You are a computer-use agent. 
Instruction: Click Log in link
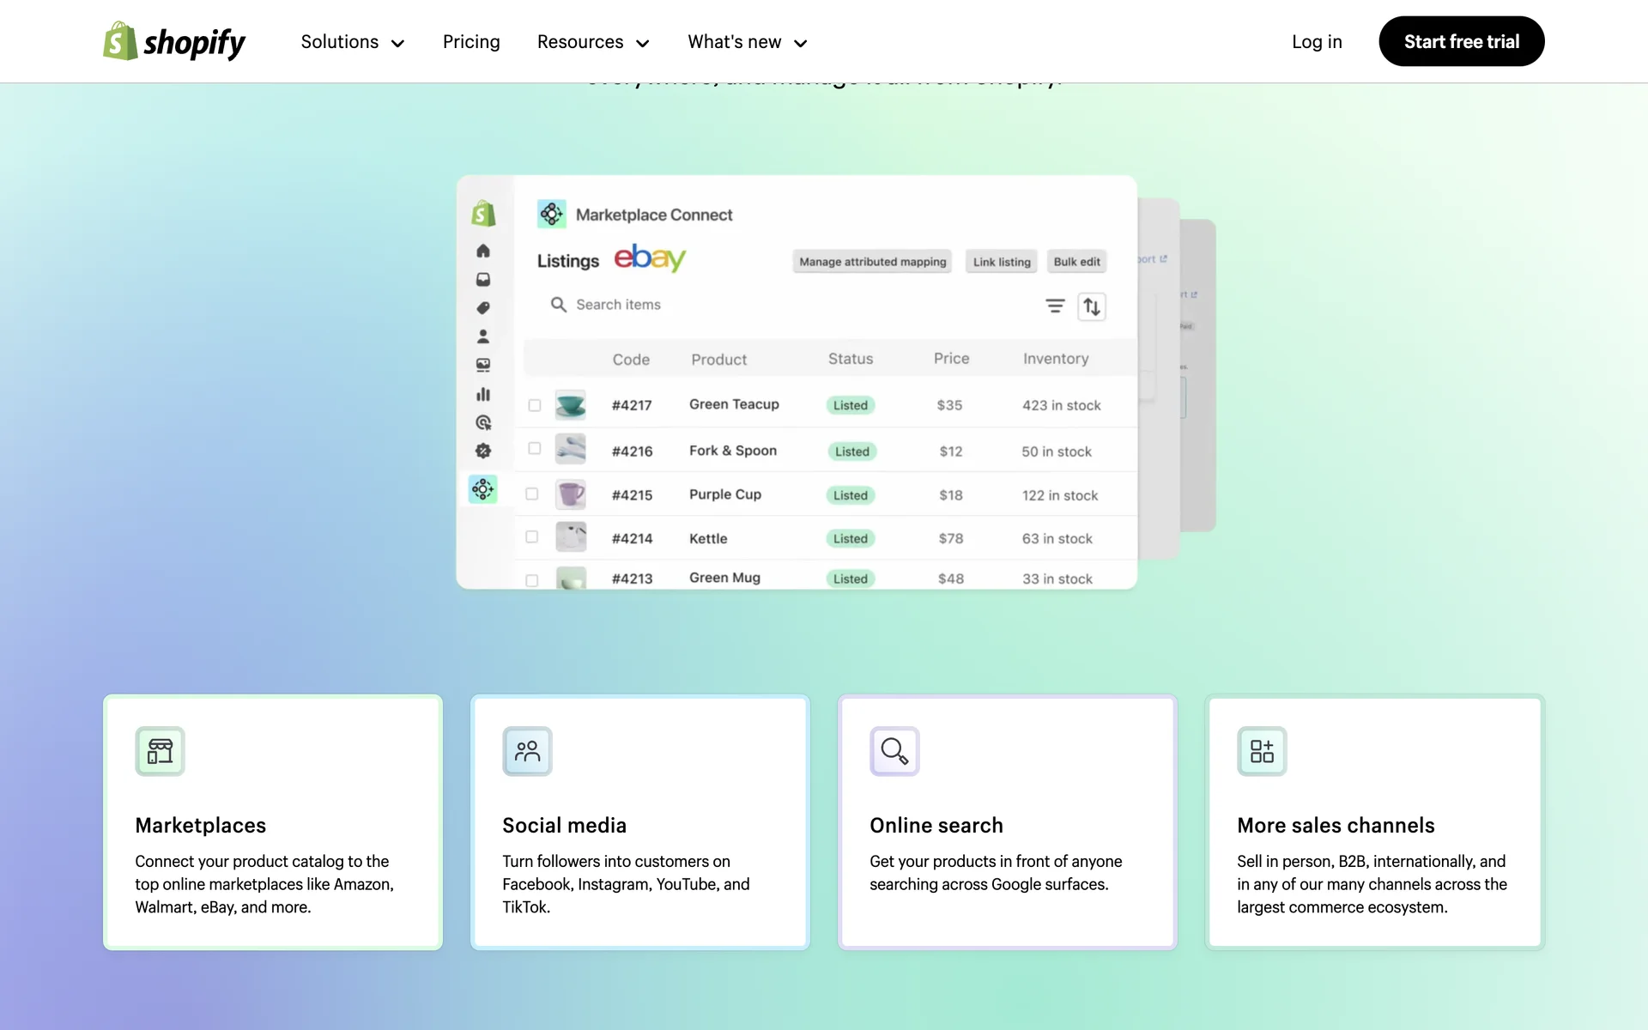[1317, 42]
